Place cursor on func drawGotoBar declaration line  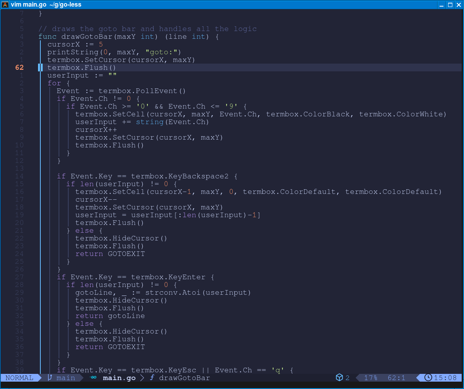click(128, 36)
